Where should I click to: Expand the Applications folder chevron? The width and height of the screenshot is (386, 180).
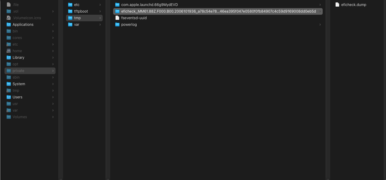click(53, 25)
